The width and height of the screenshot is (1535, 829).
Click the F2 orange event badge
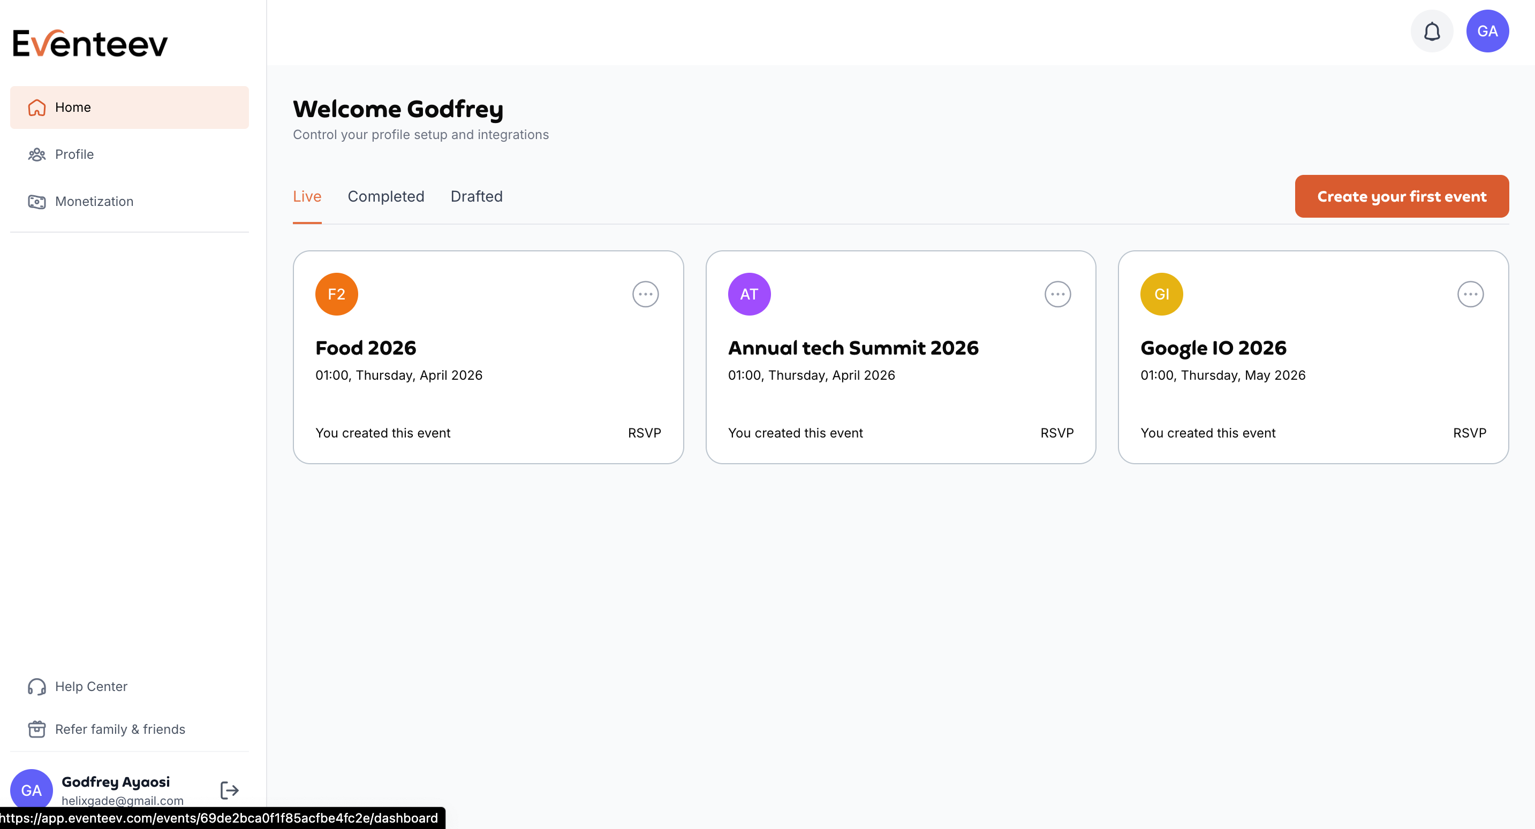click(336, 294)
